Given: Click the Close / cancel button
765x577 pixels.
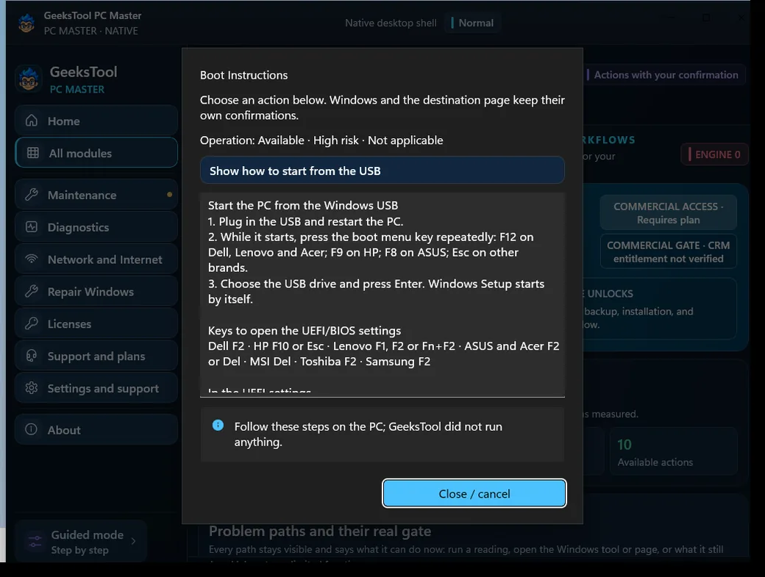Looking at the screenshot, I should tap(474, 493).
